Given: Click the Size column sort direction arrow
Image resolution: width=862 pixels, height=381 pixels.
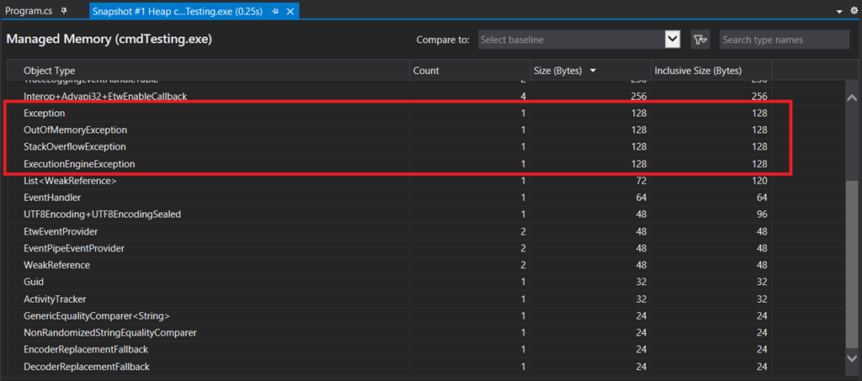Looking at the screenshot, I should tap(593, 71).
